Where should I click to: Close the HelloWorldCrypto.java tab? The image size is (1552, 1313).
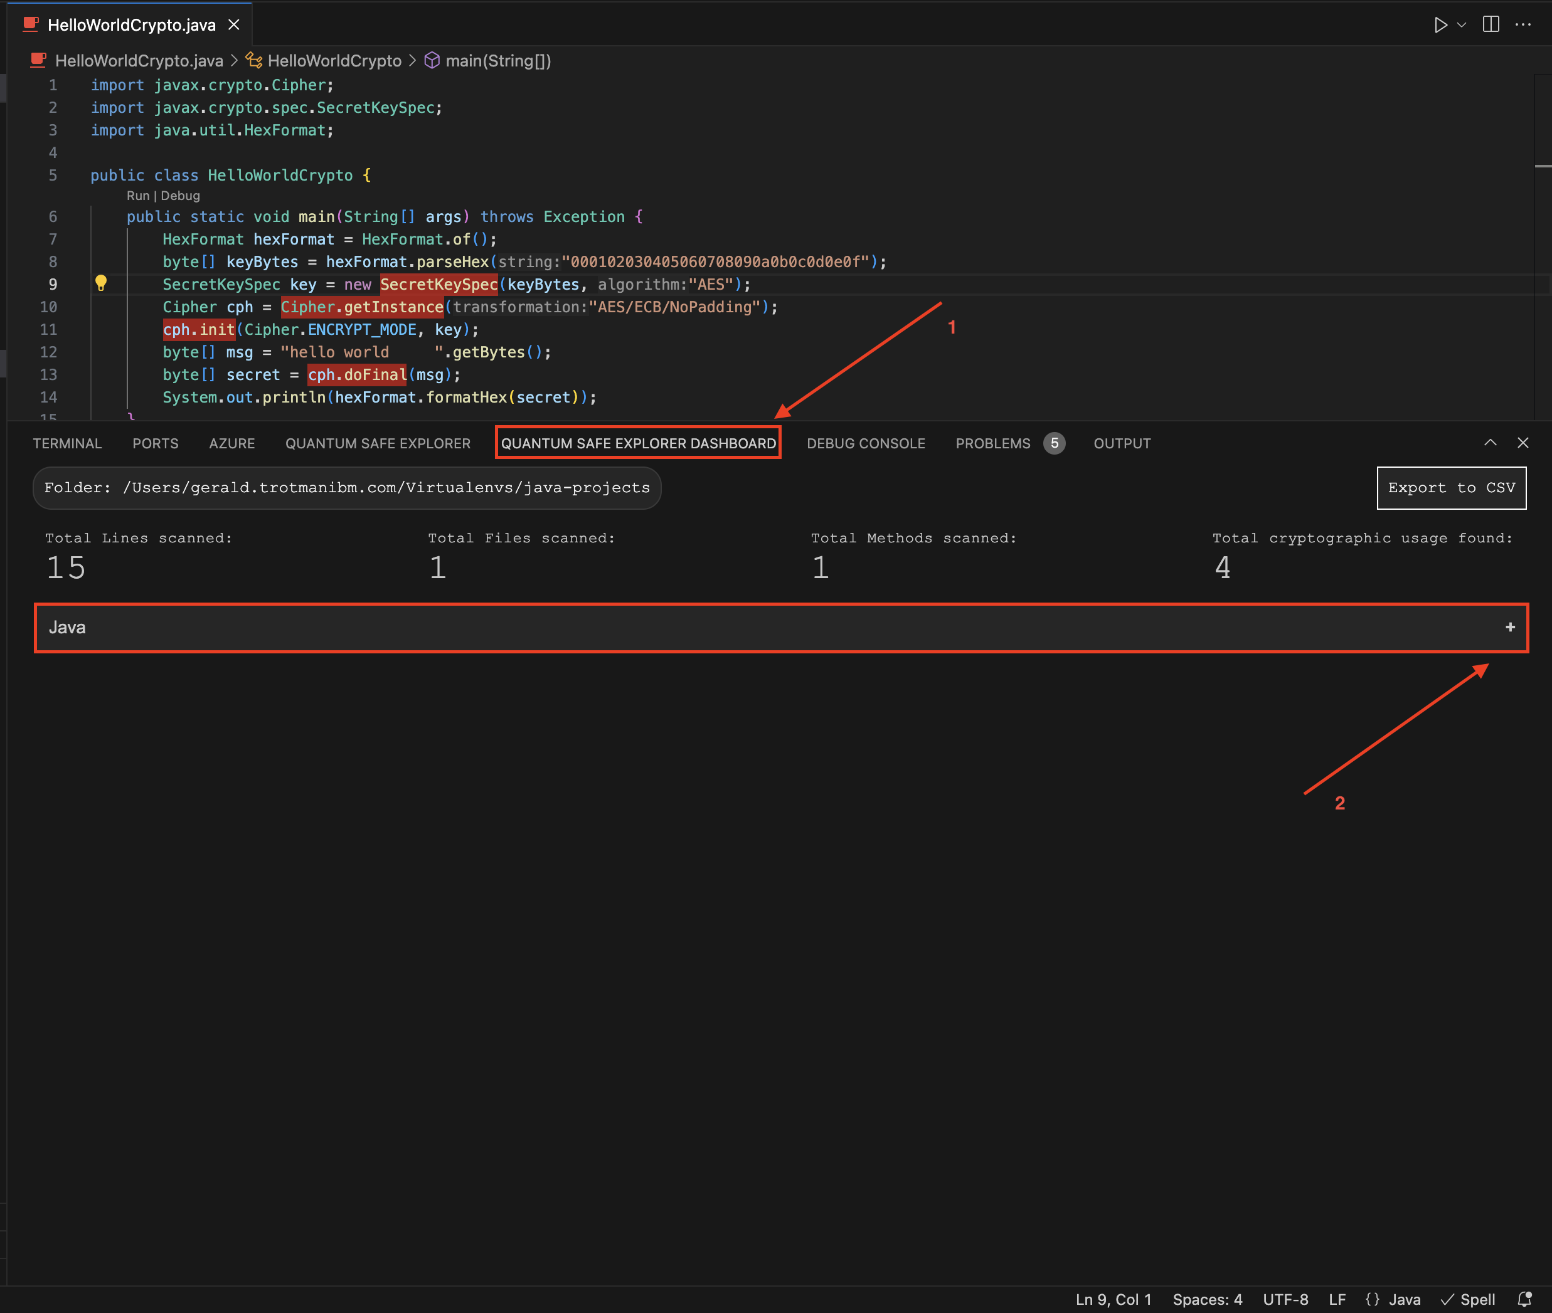[x=234, y=24]
